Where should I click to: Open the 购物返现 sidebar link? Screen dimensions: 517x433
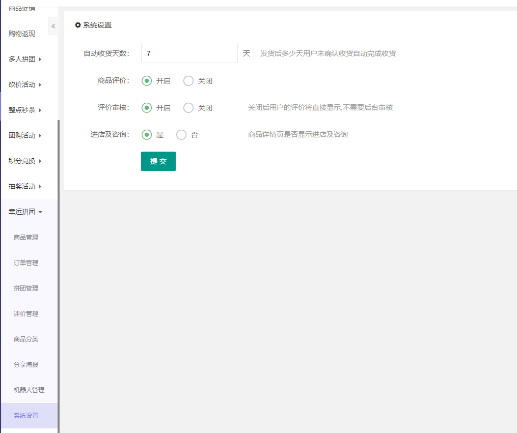(22, 34)
